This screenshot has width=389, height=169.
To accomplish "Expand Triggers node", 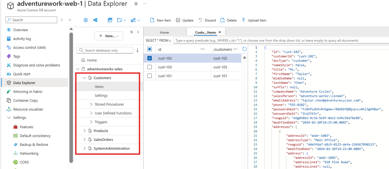I will [x=91, y=122].
